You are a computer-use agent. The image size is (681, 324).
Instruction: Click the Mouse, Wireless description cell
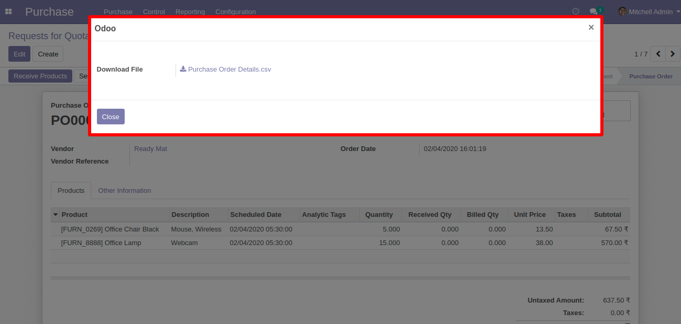[196, 229]
